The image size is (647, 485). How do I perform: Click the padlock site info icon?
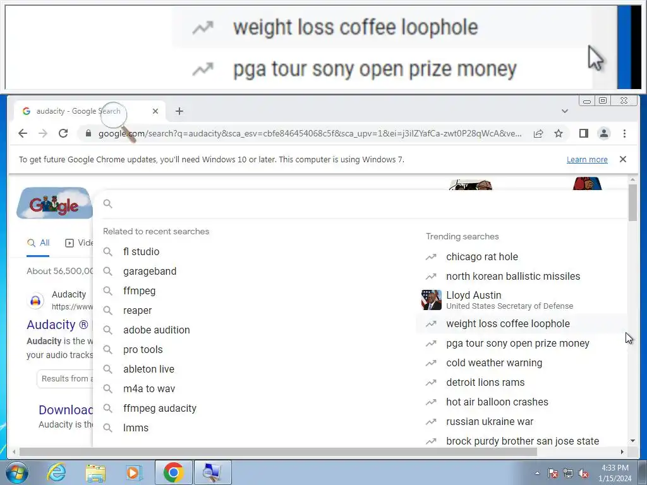[x=88, y=133]
